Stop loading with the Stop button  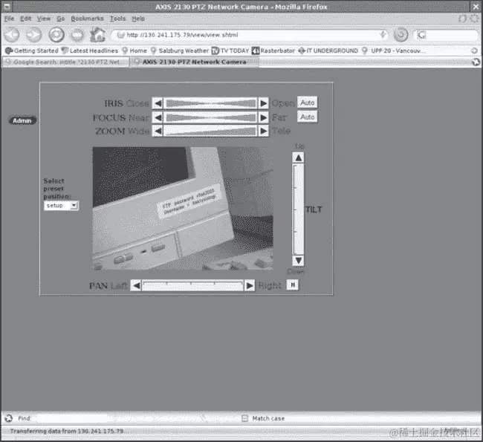pos(77,35)
